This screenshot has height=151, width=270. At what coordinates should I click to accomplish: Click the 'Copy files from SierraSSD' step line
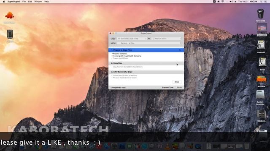(127, 67)
